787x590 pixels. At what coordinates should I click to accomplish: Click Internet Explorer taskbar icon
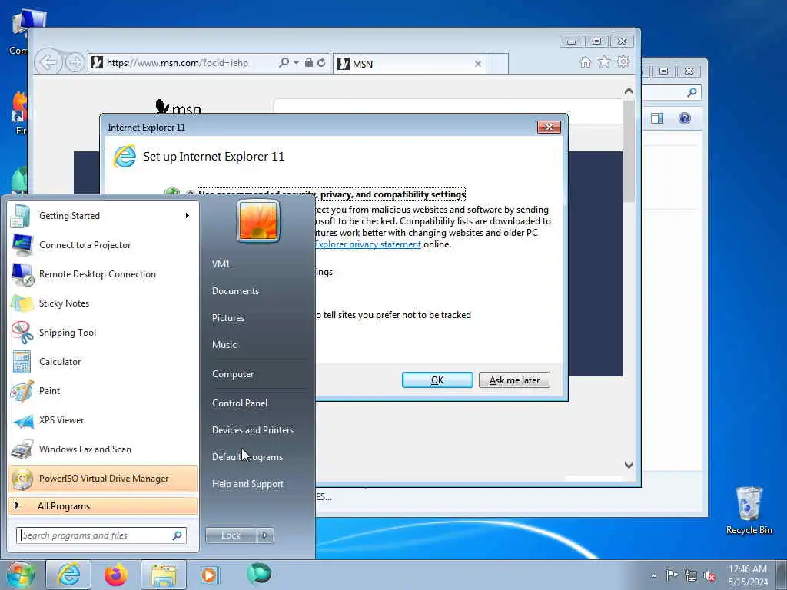tap(68, 575)
